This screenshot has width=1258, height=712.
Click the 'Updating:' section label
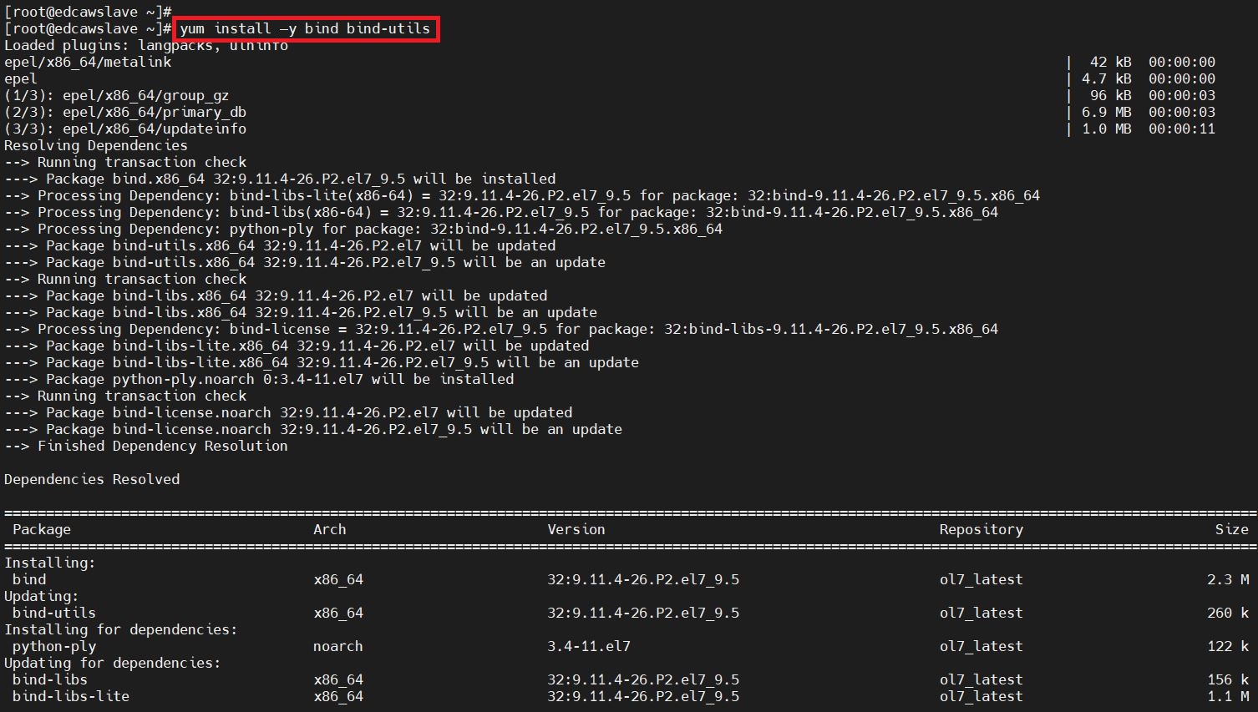(x=42, y=596)
